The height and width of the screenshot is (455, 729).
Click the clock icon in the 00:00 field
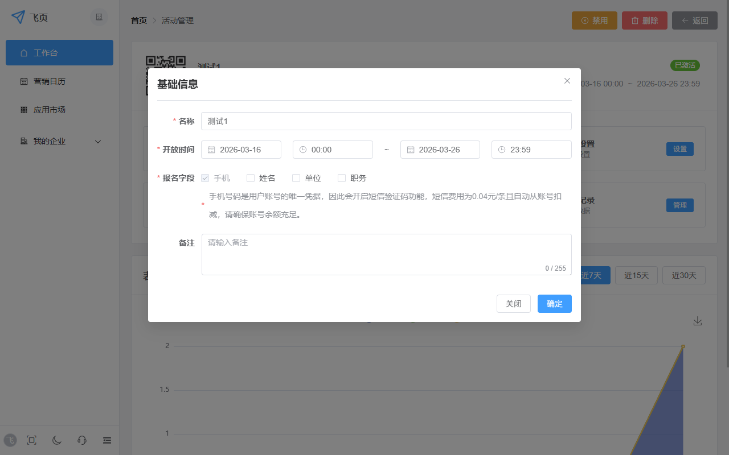coord(302,149)
